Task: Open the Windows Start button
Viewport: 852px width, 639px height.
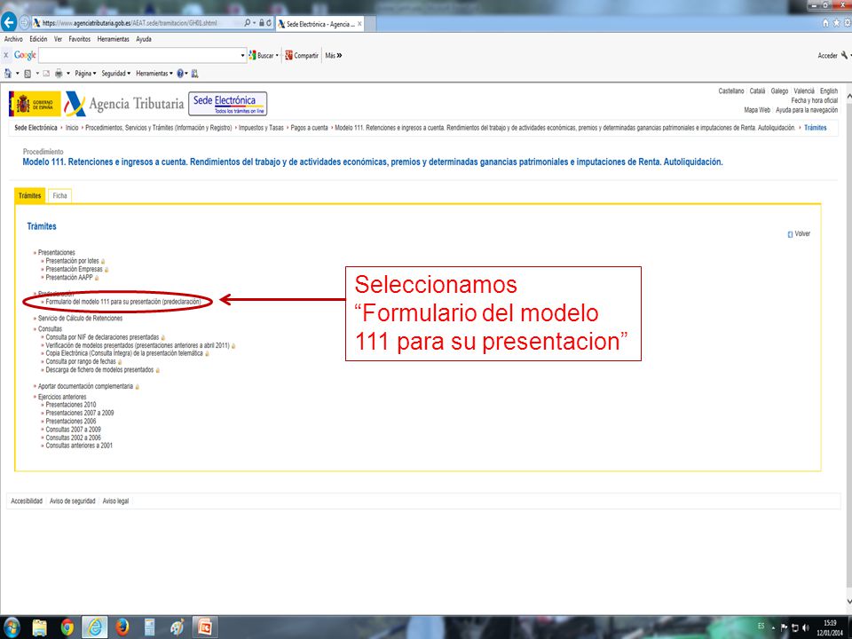Action: pos(11,627)
